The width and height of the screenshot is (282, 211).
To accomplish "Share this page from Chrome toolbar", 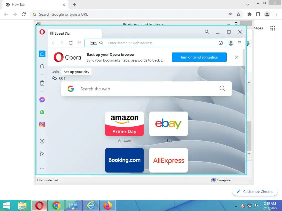I will tap(230, 14).
